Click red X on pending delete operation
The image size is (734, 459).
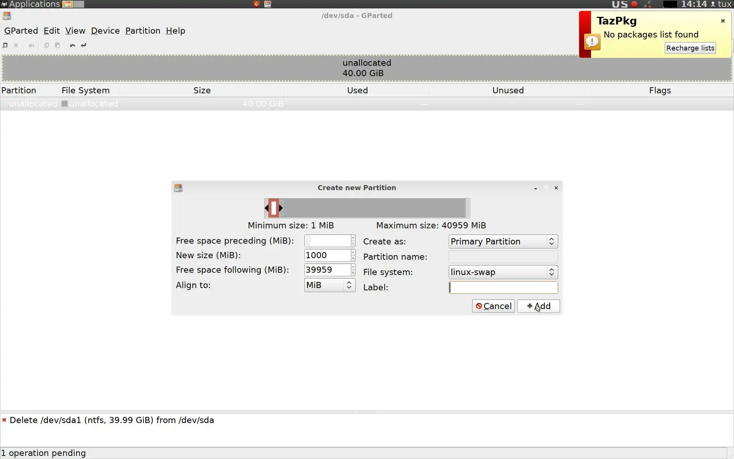(4, 420)
